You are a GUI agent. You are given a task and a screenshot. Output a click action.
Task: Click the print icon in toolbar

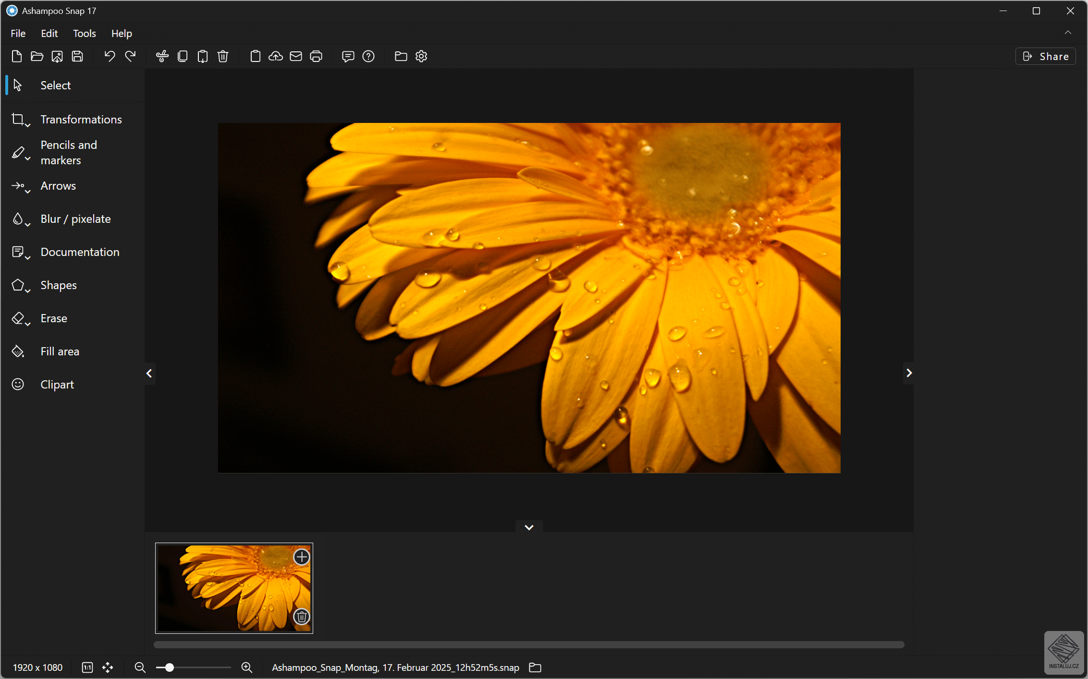(316, 56)
